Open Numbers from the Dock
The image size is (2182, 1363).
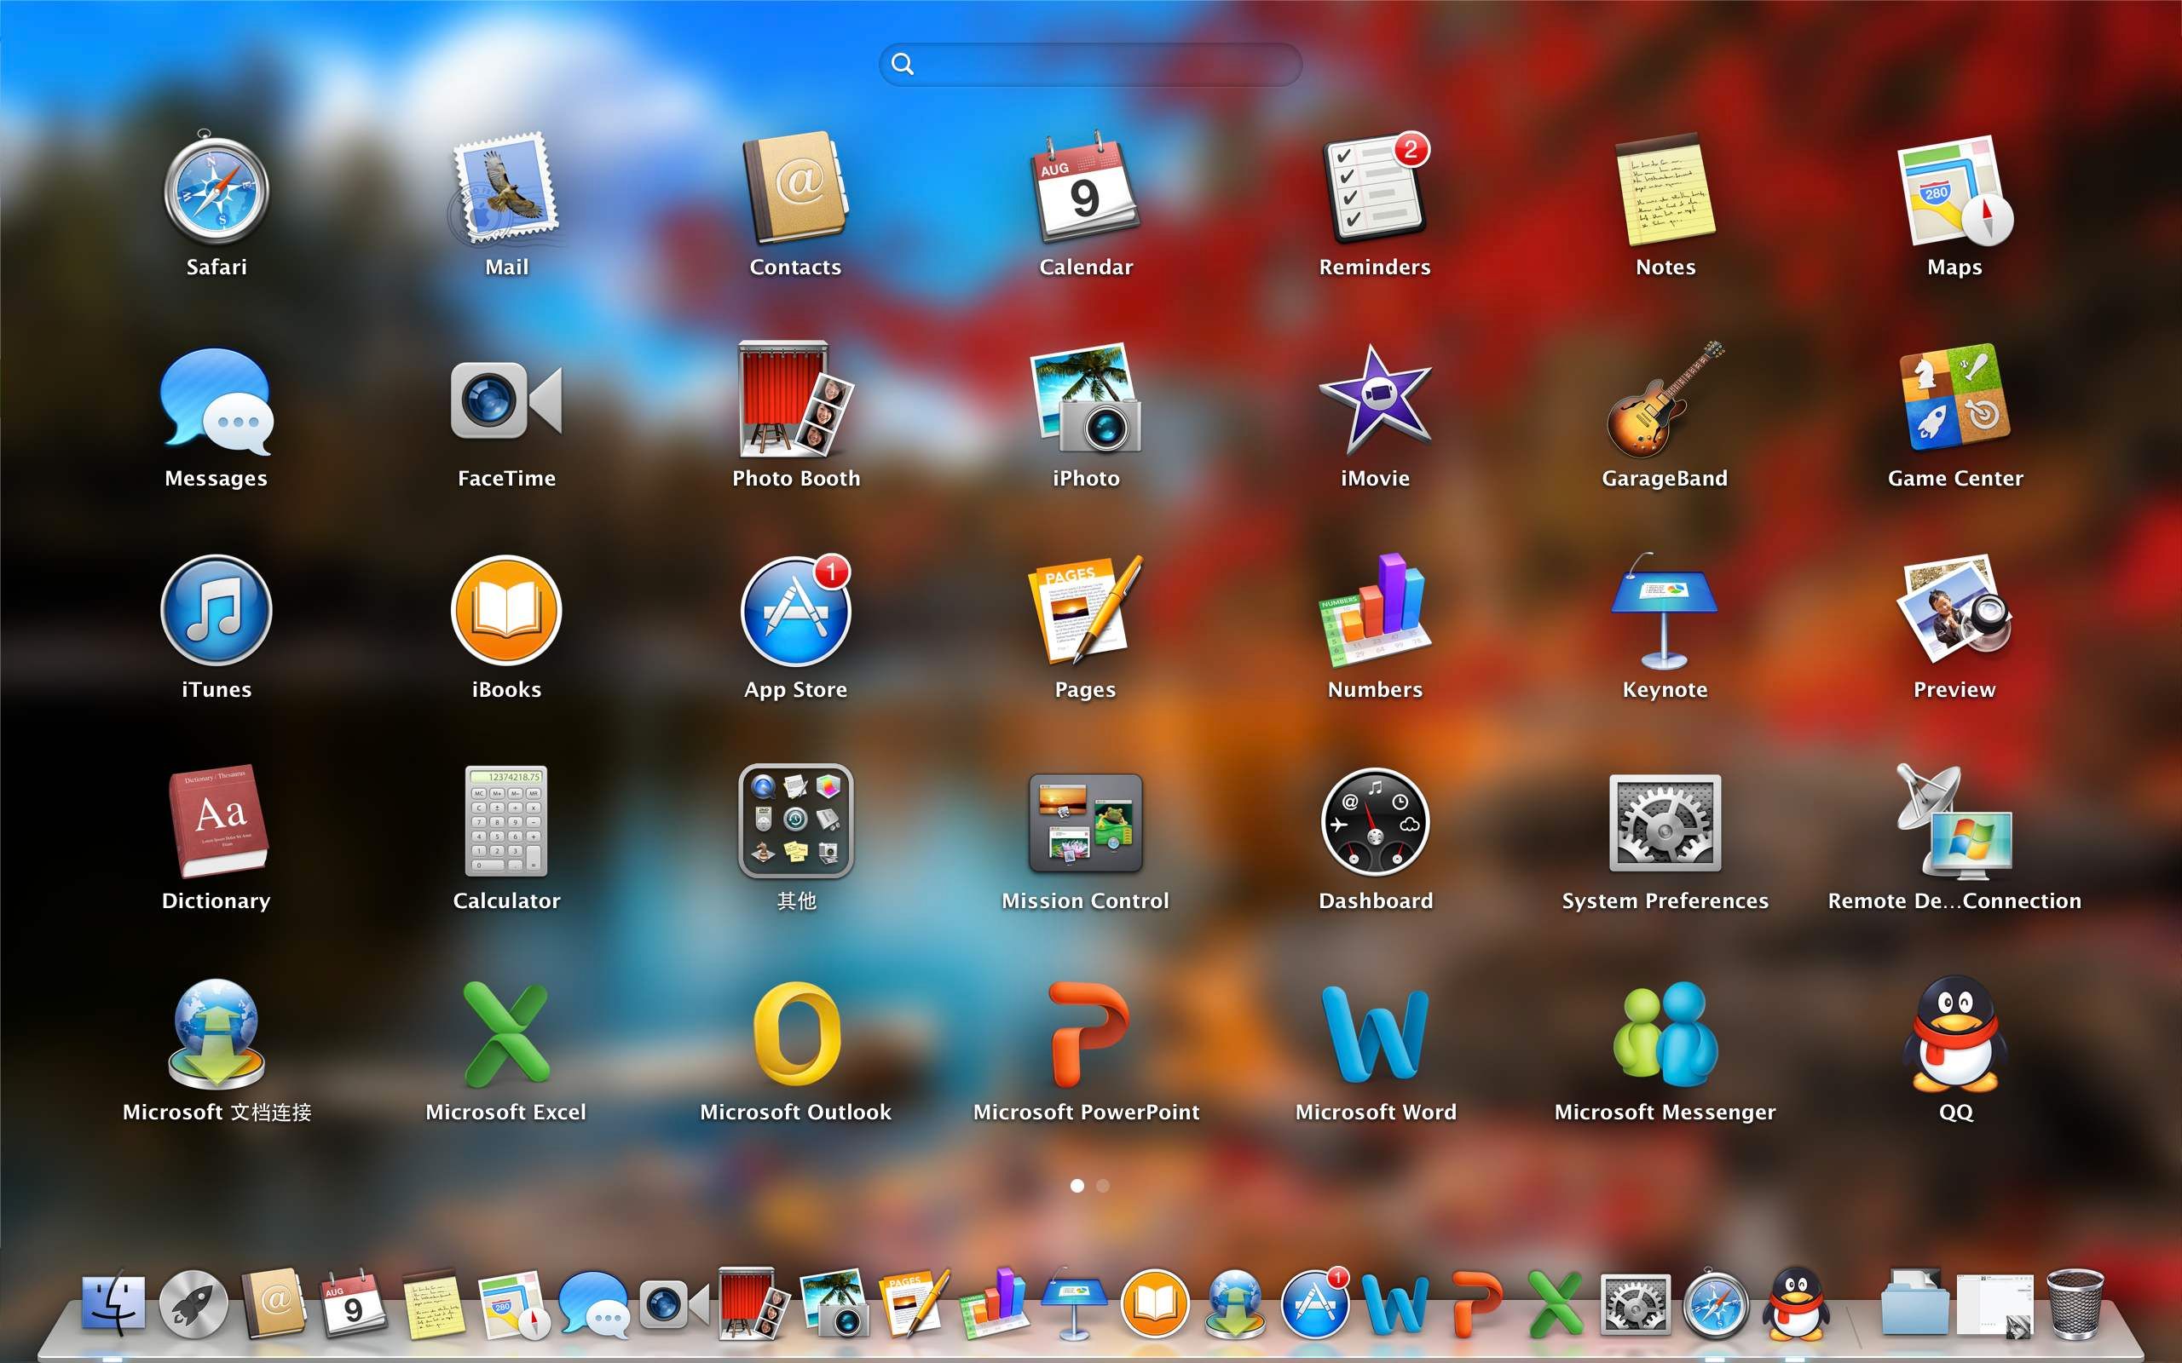click(x=994, y=1303)
